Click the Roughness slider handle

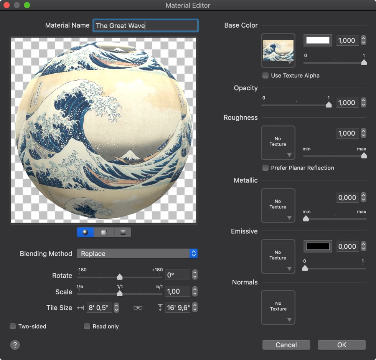point(364,156)
